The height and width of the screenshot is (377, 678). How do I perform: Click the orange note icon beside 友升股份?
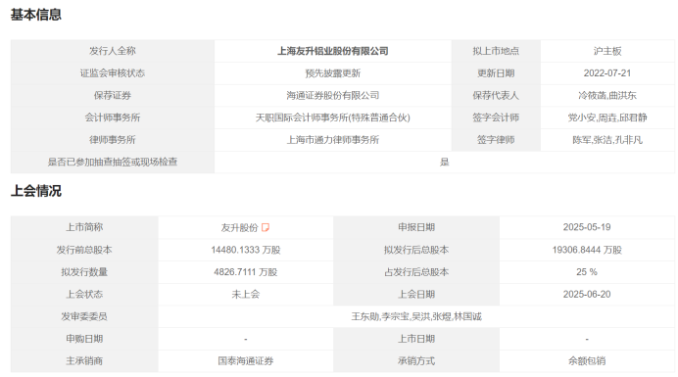(266, 227)
